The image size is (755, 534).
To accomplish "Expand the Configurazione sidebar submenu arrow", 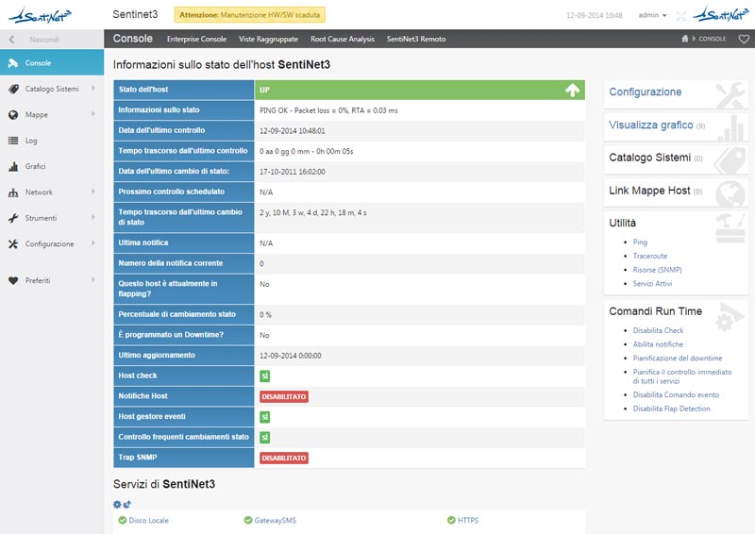I will click(92, 243).
